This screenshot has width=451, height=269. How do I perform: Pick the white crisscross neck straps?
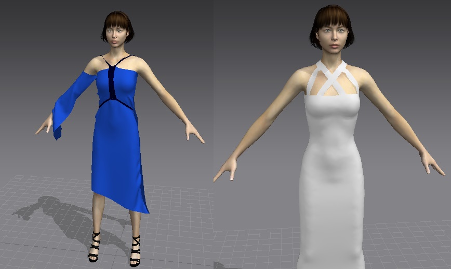333,78
